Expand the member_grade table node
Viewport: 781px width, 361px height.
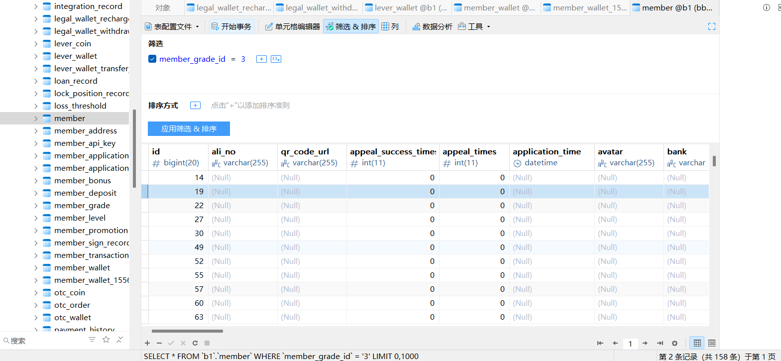(x=36, y=206)
